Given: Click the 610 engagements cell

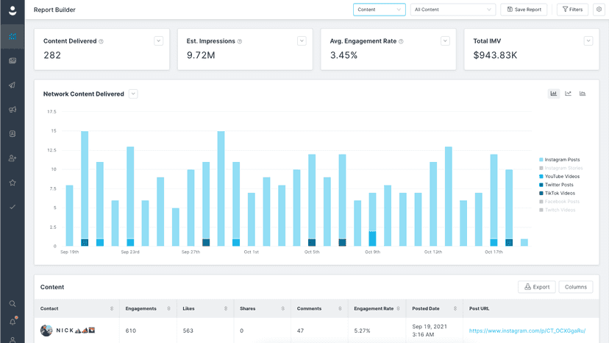Looking at the screenshot, I should [x=131, y=330].
